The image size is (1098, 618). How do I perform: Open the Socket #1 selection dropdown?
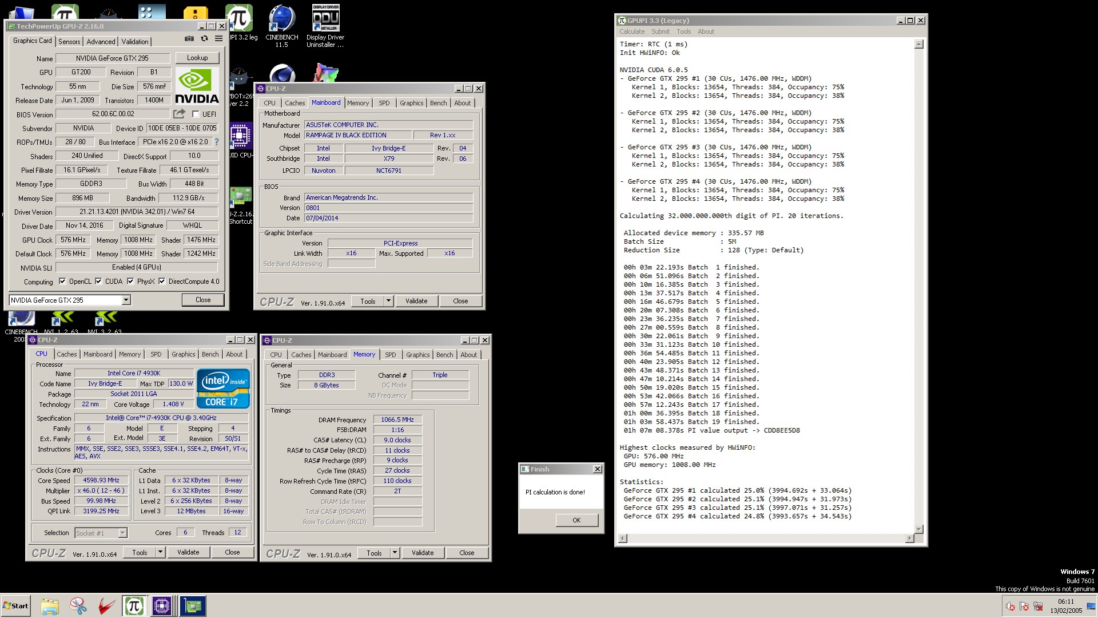(x=122, y=533)
